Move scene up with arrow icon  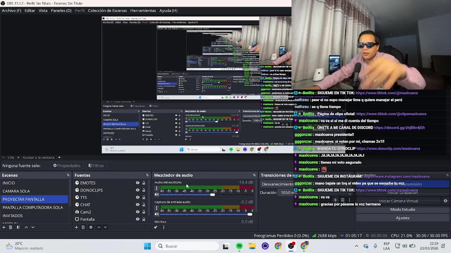pos(26,227)
